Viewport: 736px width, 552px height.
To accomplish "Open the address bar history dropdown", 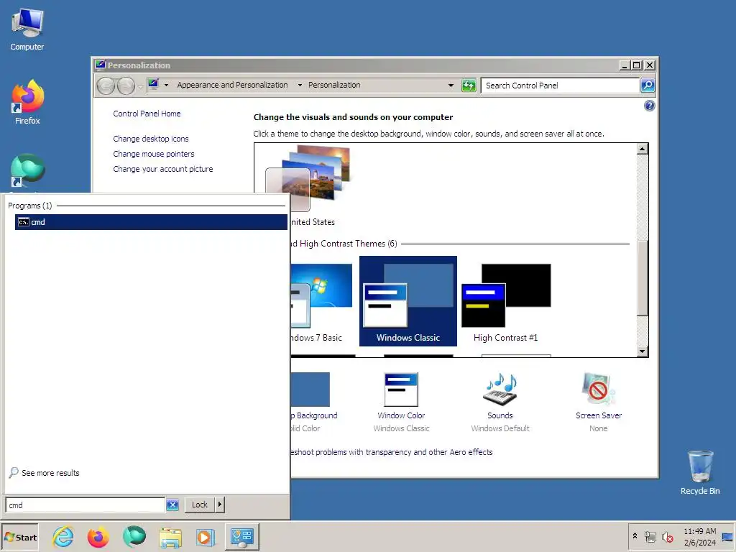I will coord(451,86).
